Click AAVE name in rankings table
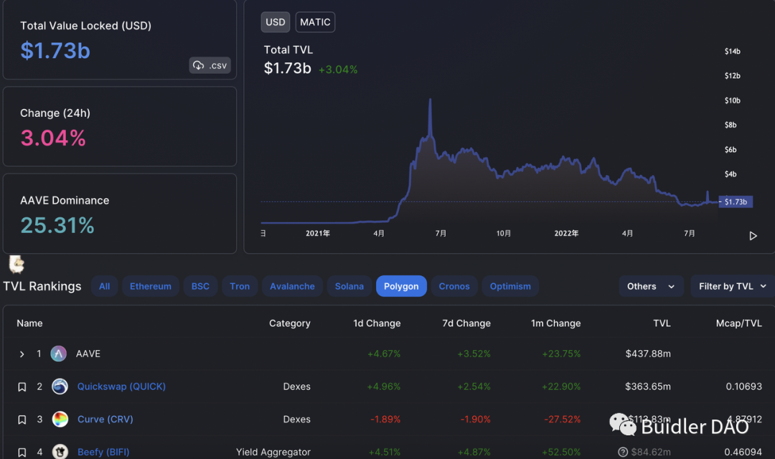 [88, 354]
